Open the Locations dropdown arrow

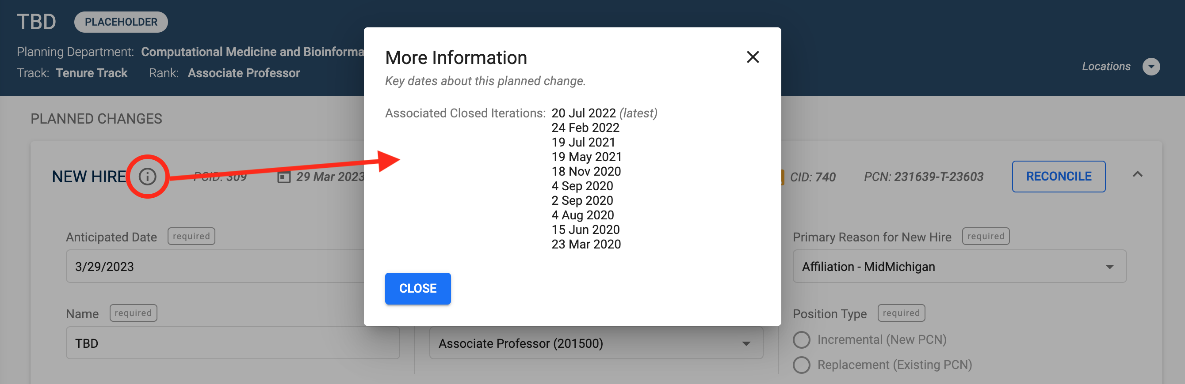(x=1151, y=67)
